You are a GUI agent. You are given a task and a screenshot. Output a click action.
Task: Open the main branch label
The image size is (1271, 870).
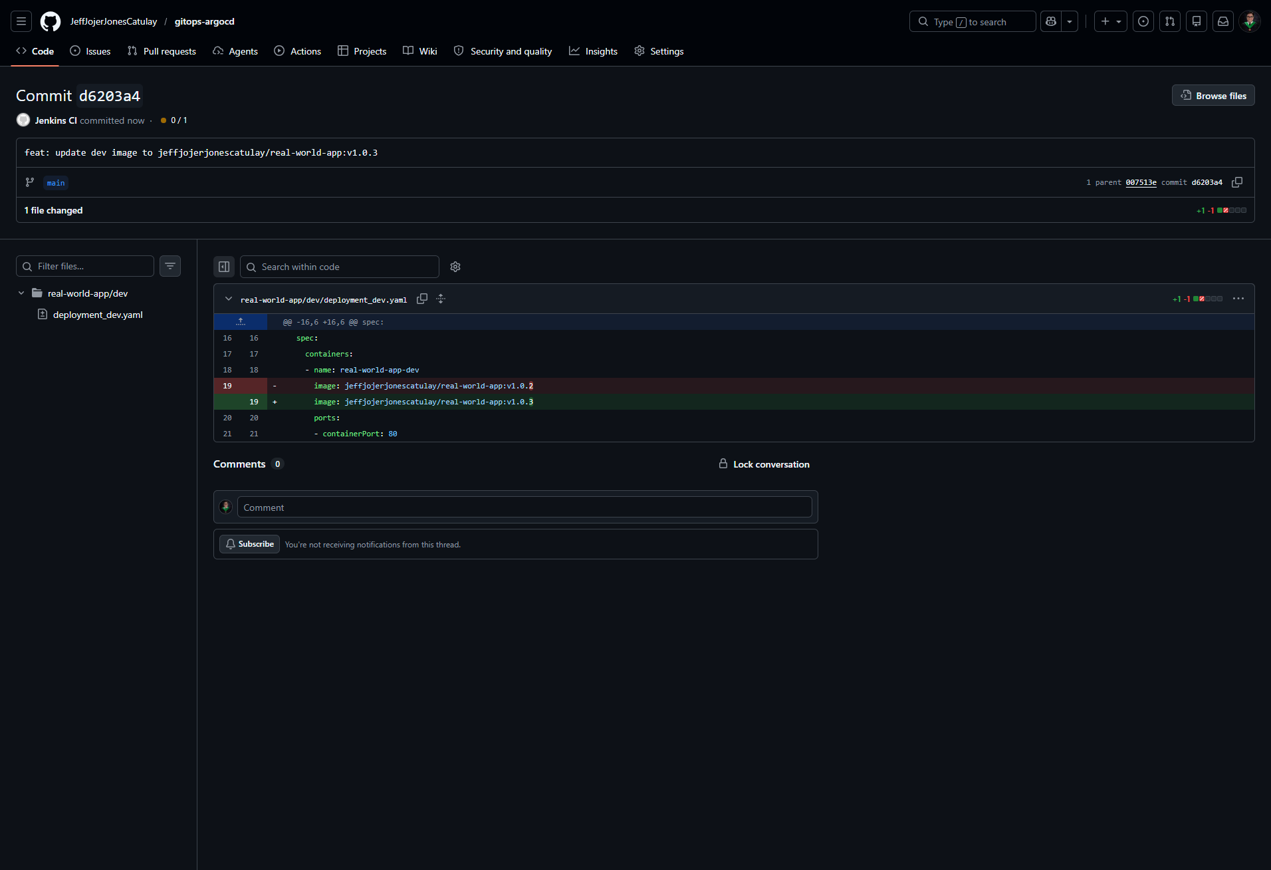(56, 183)
